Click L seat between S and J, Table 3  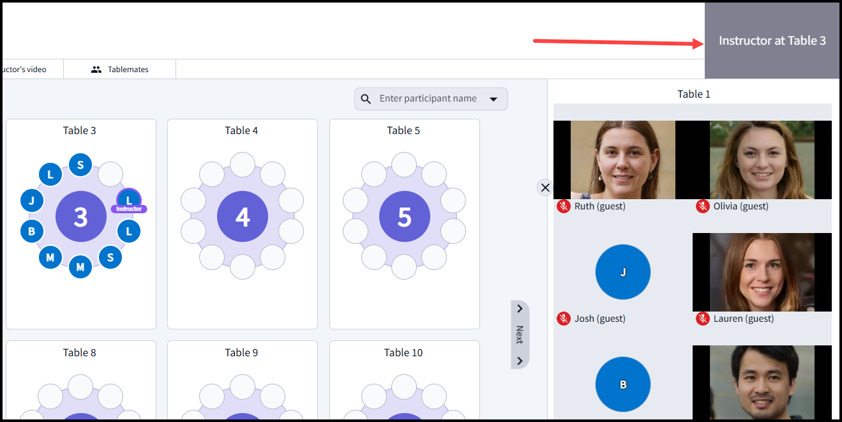pos(50,174)
